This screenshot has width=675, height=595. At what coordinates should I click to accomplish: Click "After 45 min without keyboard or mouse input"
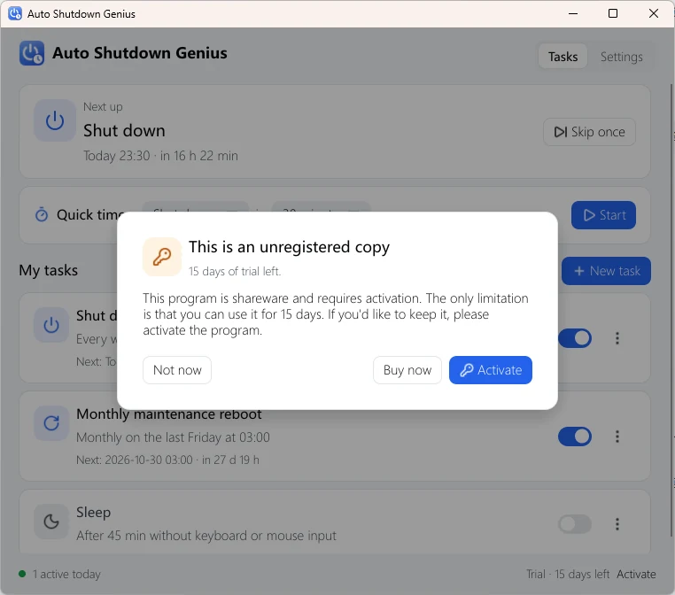(x=206, y=536)
